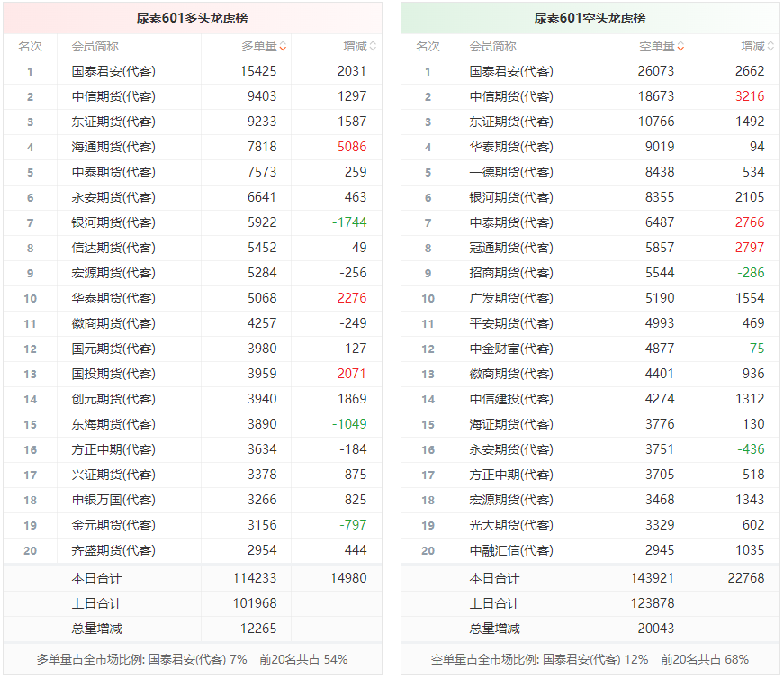Click long 增减 total 14980

pos(348,578)
